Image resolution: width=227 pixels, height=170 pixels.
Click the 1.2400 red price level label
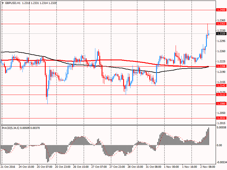[221, 10]
